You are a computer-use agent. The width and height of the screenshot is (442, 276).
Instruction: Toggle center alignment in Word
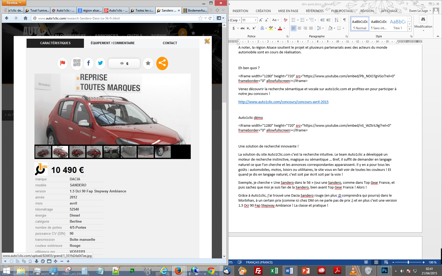tap(299, 28)
